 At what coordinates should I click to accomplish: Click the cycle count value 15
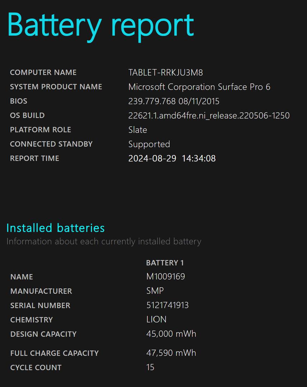[150, 367]
